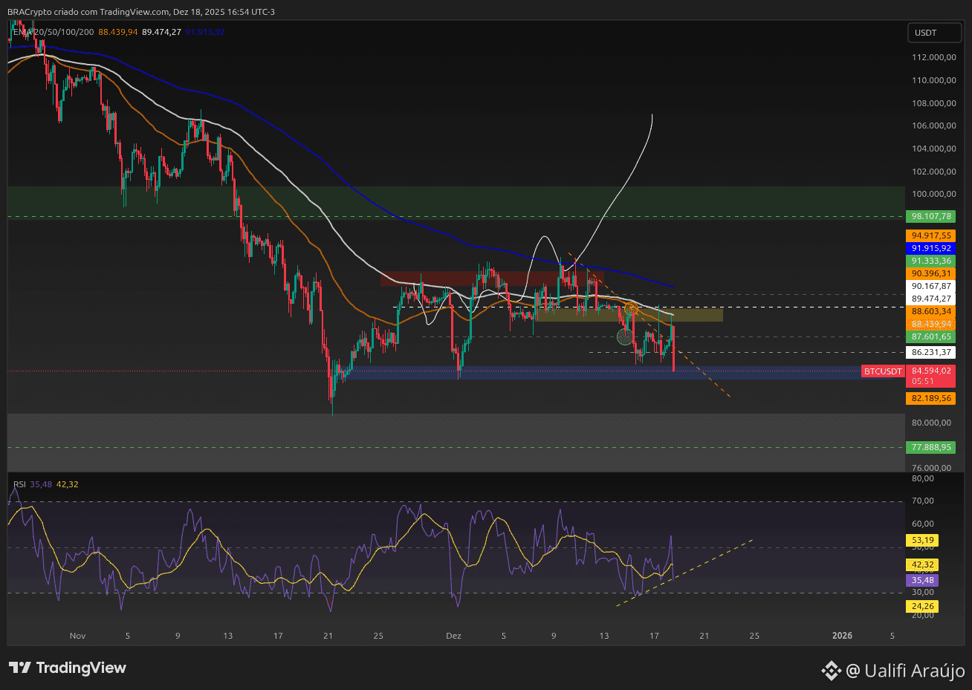Click the orange 88.603,34 price label

[931, 311]
